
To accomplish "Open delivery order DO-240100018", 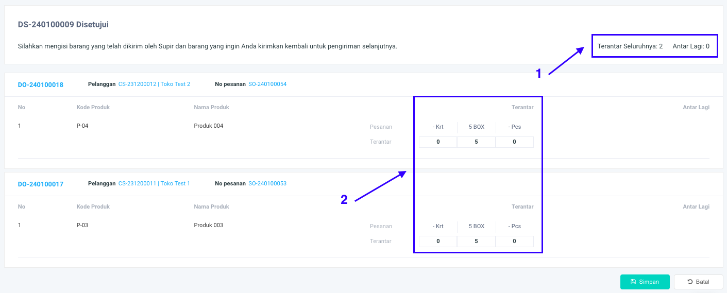I will coord(41,84).
